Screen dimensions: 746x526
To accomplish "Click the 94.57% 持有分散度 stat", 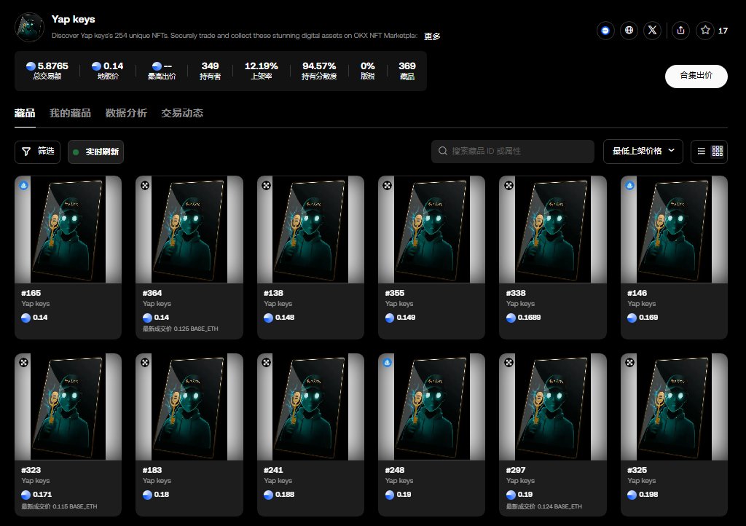I will (x=319, y=71).
